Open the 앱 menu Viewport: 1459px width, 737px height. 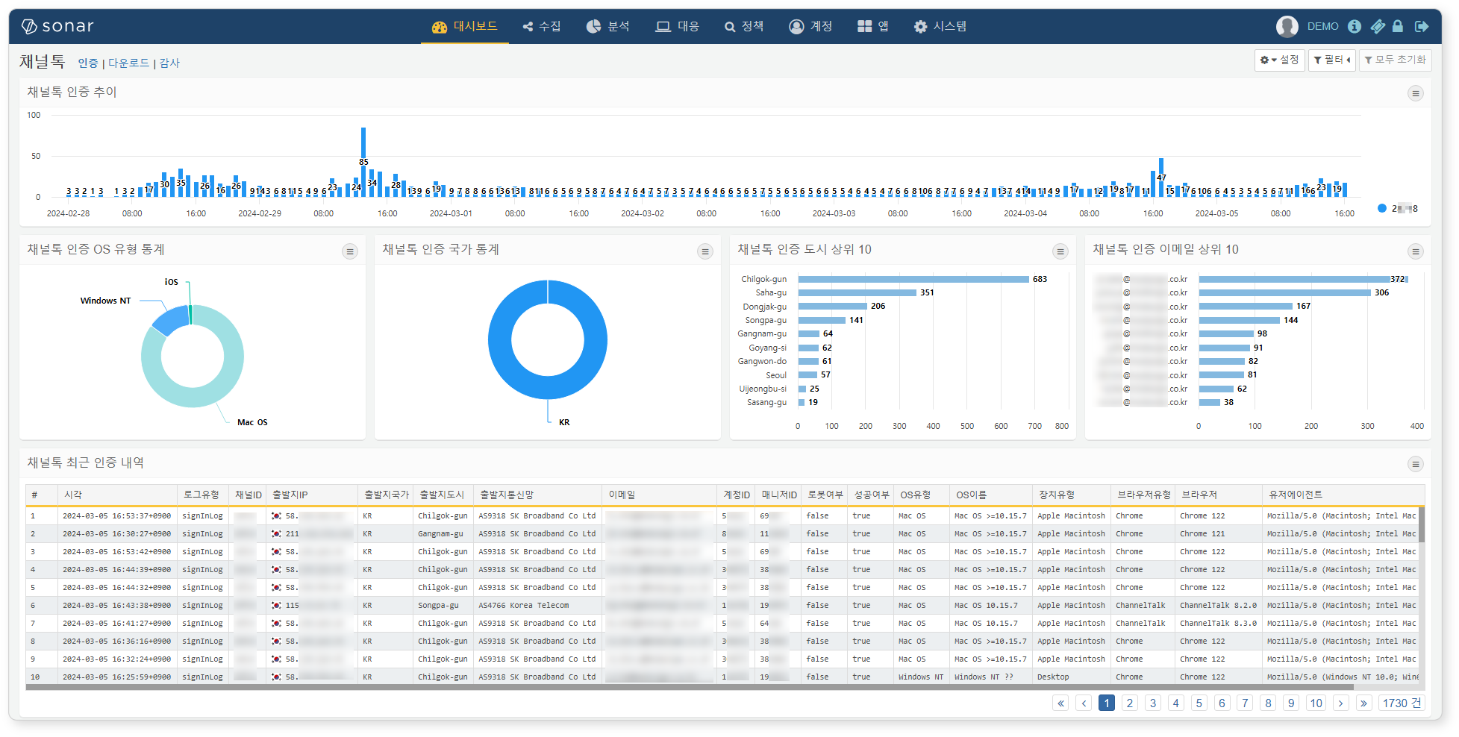(x=872, y=26)
